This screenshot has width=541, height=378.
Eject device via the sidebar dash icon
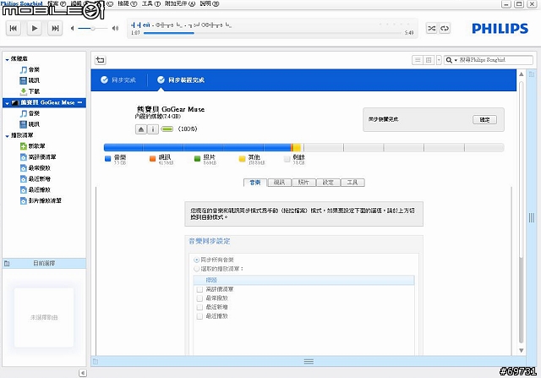click(80, 102)
